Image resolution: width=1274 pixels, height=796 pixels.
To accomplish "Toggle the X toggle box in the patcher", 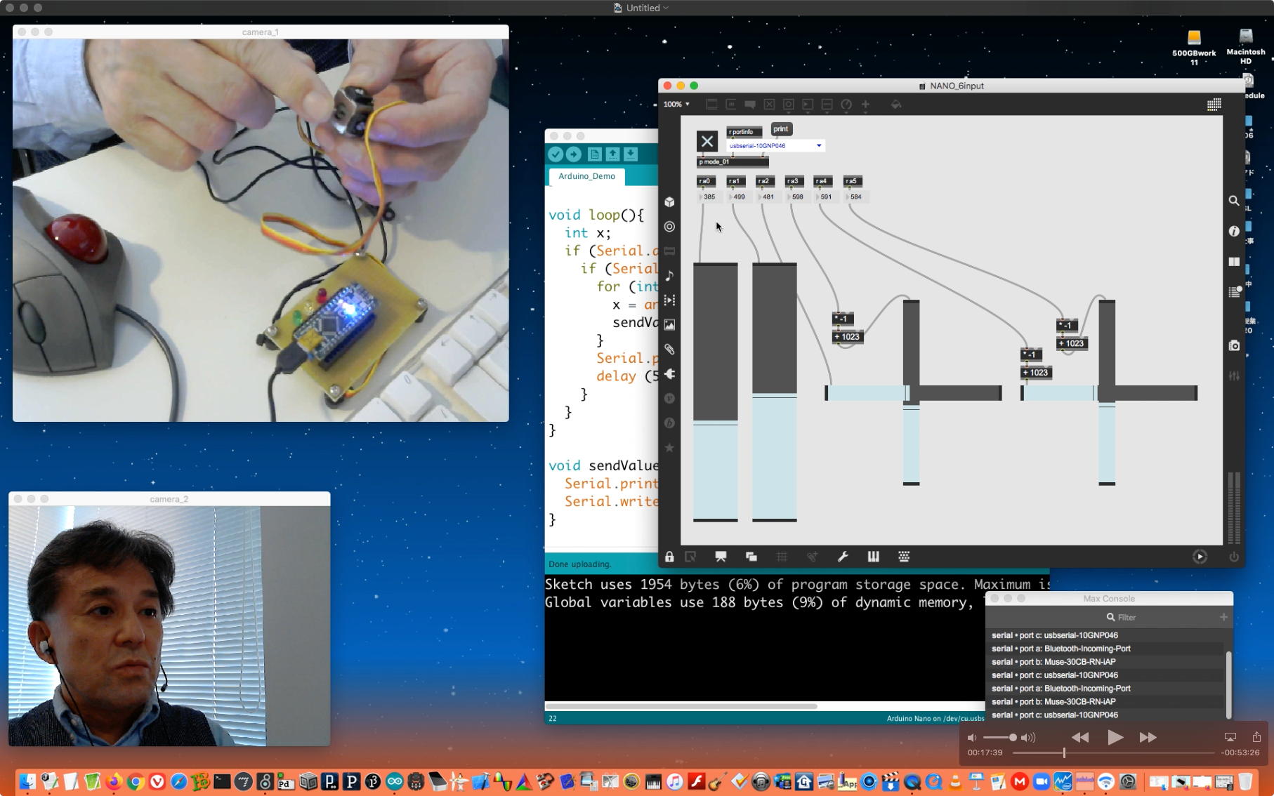I will (x=707, y=141).
